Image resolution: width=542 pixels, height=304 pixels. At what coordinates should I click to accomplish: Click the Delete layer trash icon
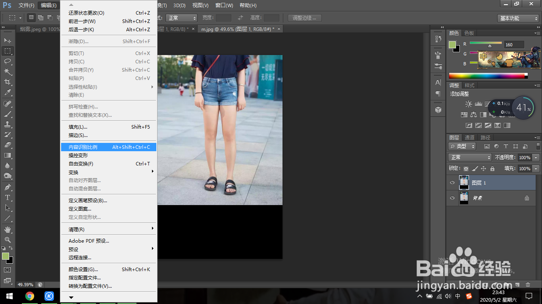pos(528,284)
